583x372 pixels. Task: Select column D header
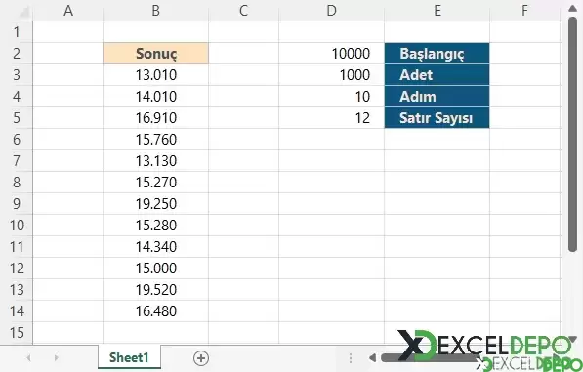(x=332, y=11)
